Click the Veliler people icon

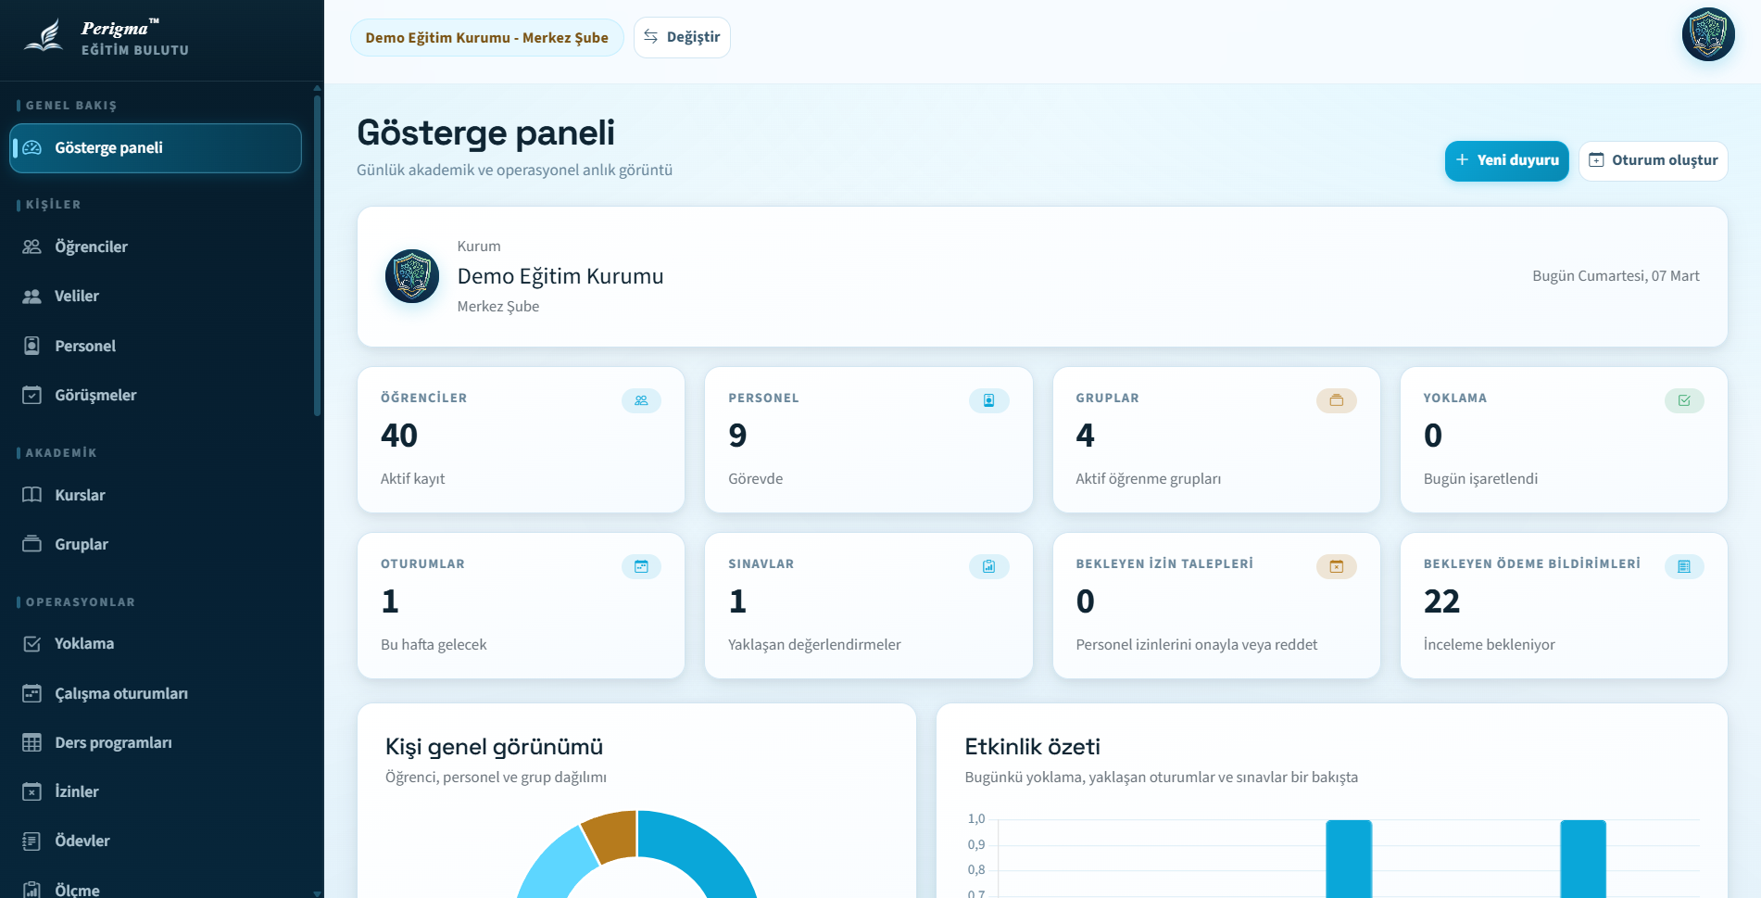pos(31,297)
